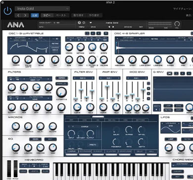Open the ANA MENU dropdown triangle
193x180 pixels.
tap(91, 23)
